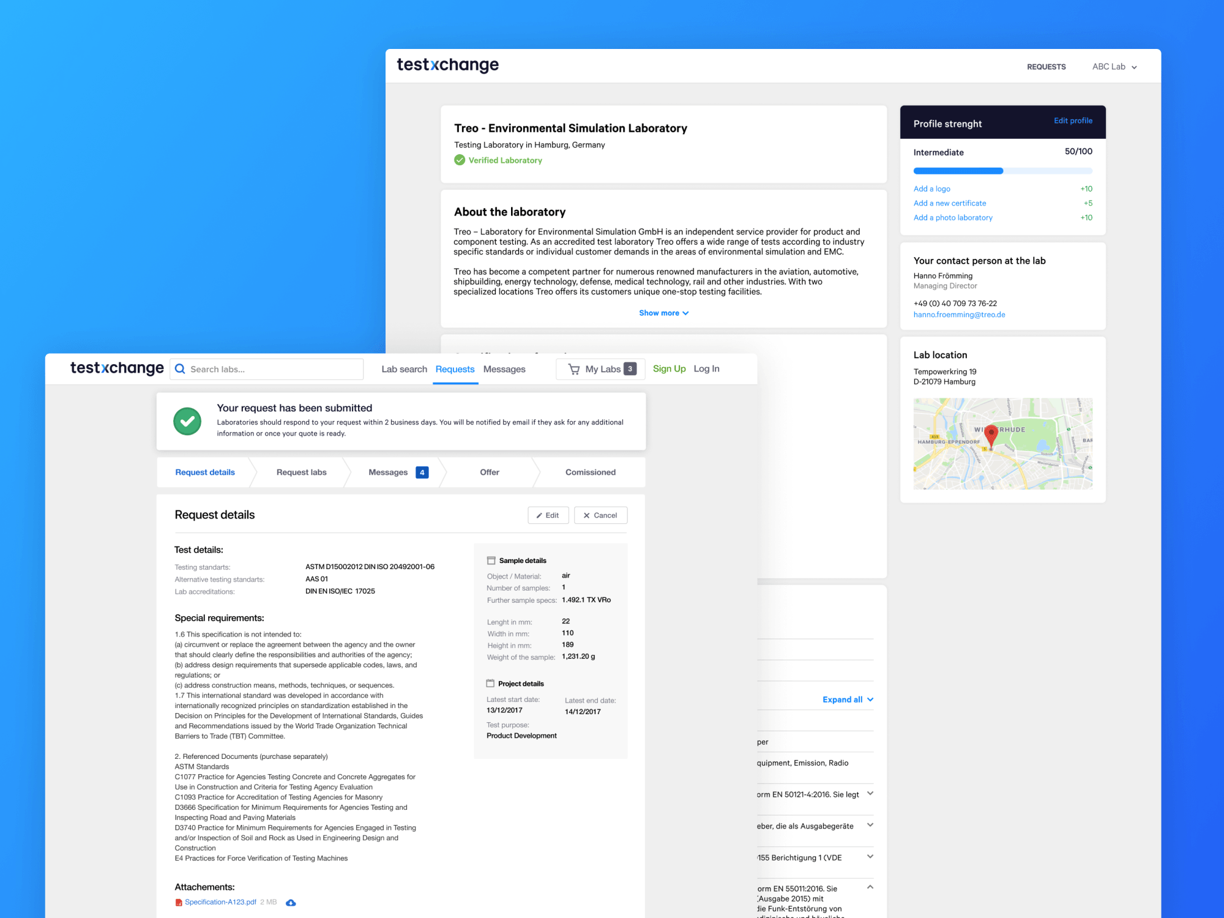
Task: Click the '50/100' profile score text
Action: click(x=1078, y=151)
